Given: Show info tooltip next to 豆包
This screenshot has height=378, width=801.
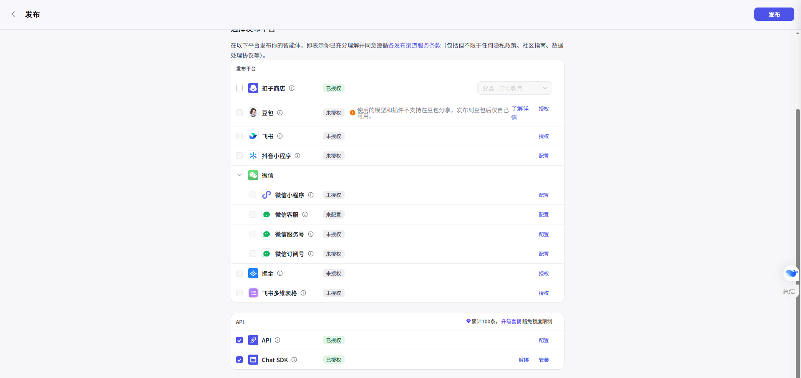Looking at the screenshot, I should [280, 113].
